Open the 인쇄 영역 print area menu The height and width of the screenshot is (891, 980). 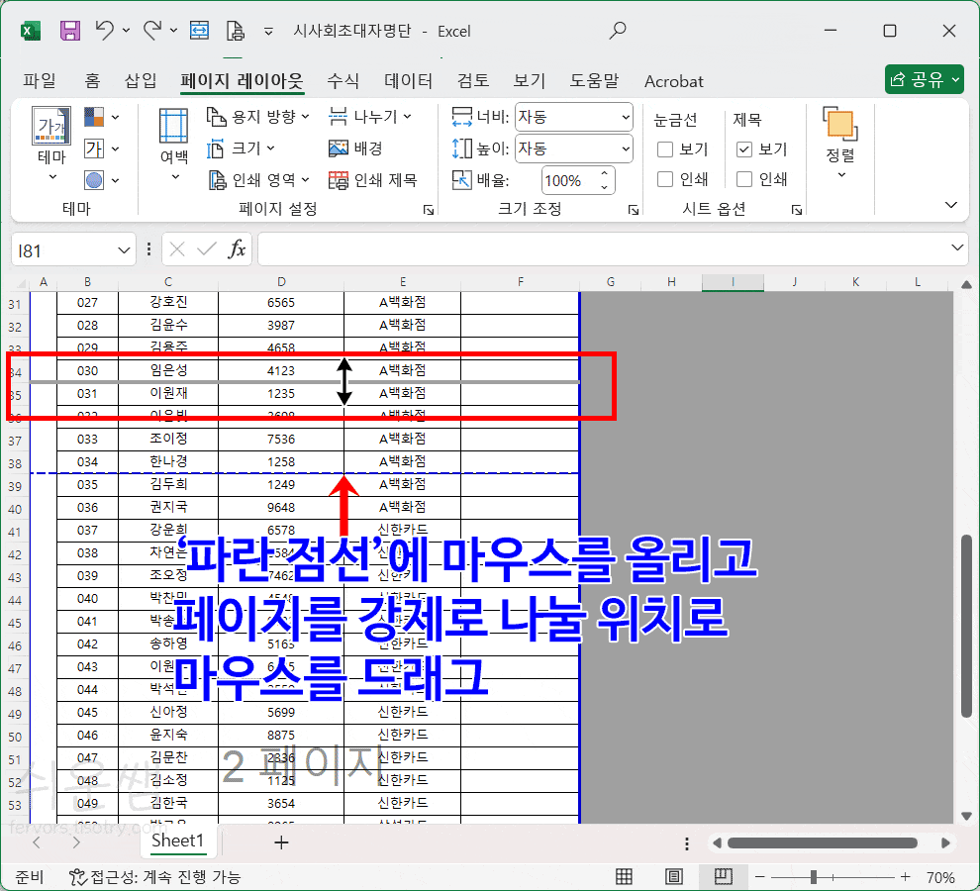(258, 180)
